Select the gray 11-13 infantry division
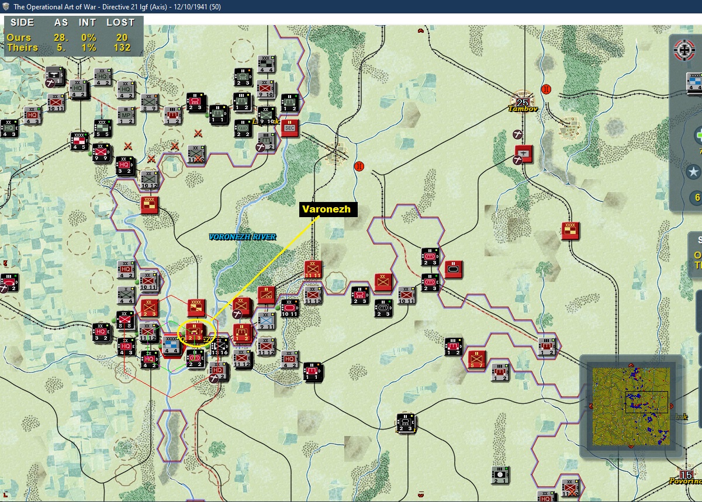 point(313,295)
